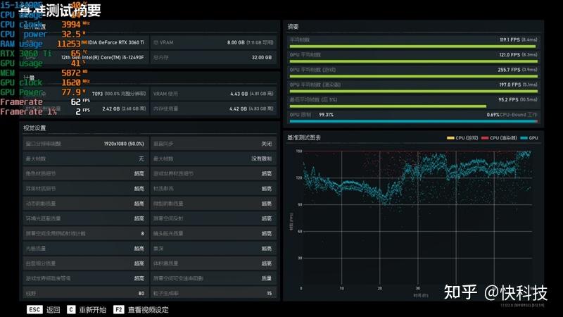The height and width of the screenshot is (317, 563).
Task: Click the 查看视频设定 button label
Action: pyautogui.click(x=148, y=310)
